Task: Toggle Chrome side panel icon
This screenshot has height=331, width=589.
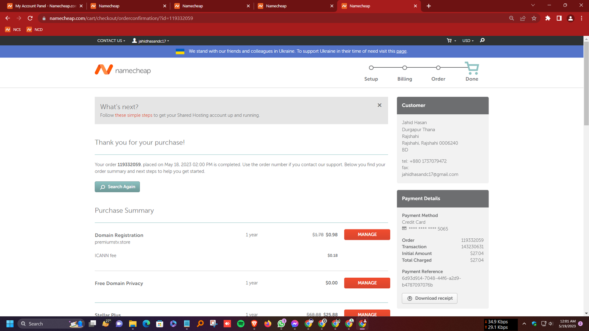Action: point(559,18)
